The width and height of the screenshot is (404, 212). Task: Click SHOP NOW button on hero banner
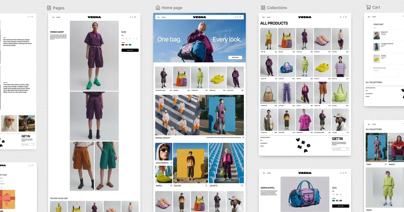235,58
